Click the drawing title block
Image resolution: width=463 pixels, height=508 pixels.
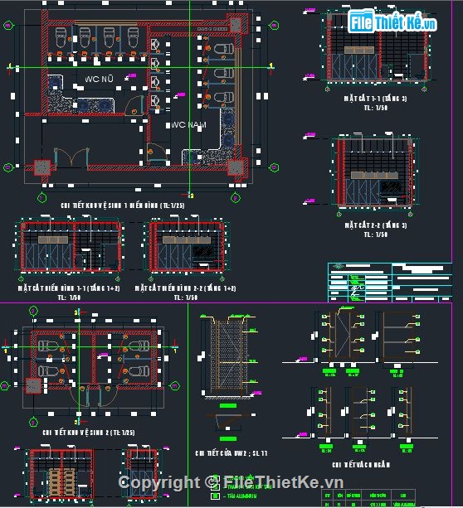[390, 283]
